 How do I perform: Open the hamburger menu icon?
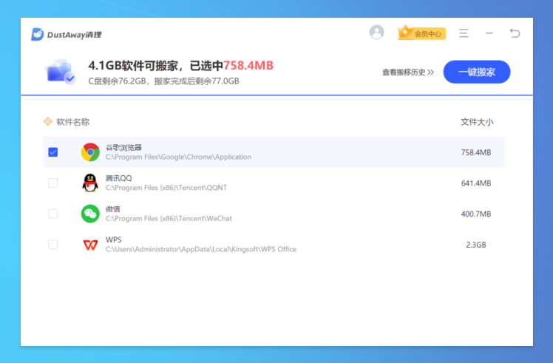[464, 33]
